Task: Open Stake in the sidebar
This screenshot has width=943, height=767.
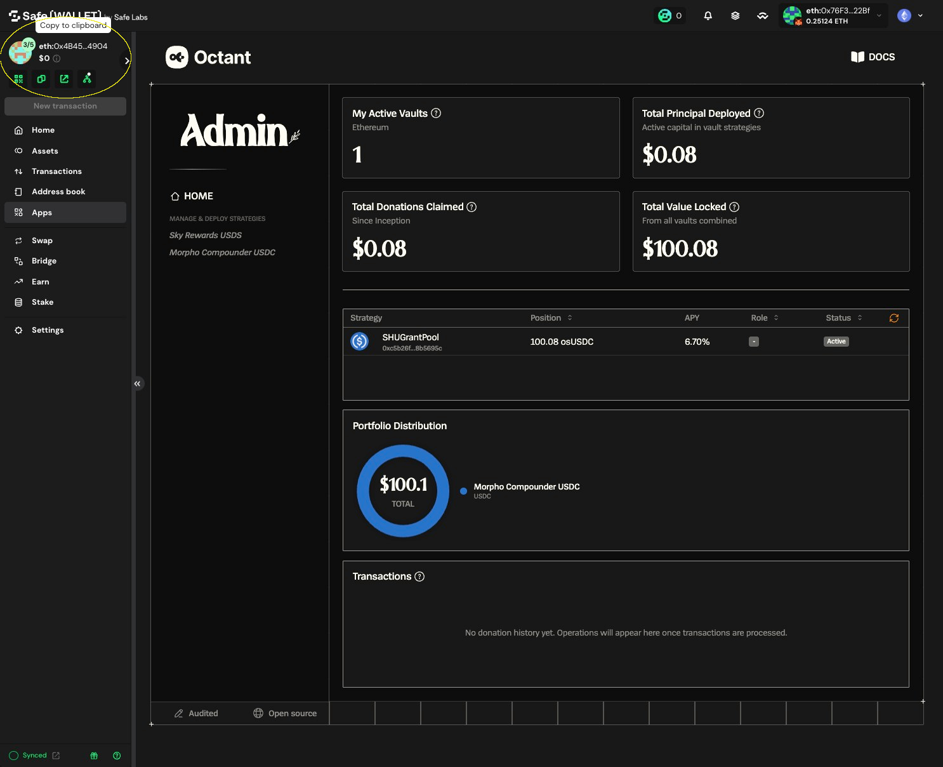Action: point(65,302)
